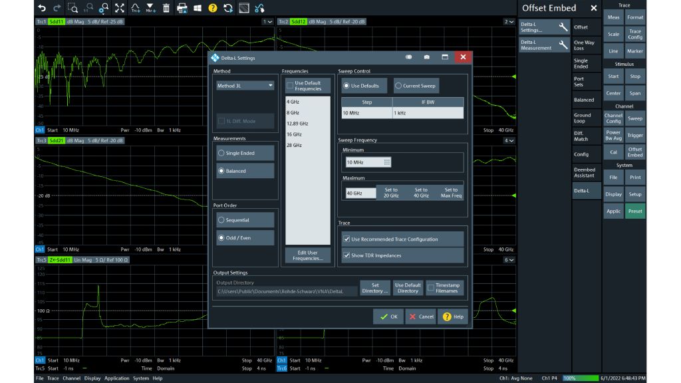Click the Edit User Frequencies button
This screenshot has width=681, height=383.
307,255
